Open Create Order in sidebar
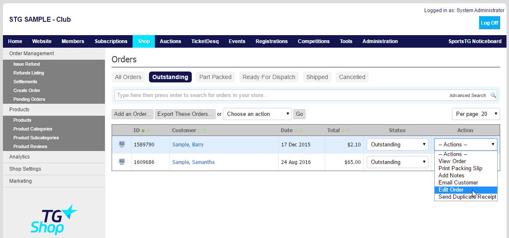 pos(27,90)
